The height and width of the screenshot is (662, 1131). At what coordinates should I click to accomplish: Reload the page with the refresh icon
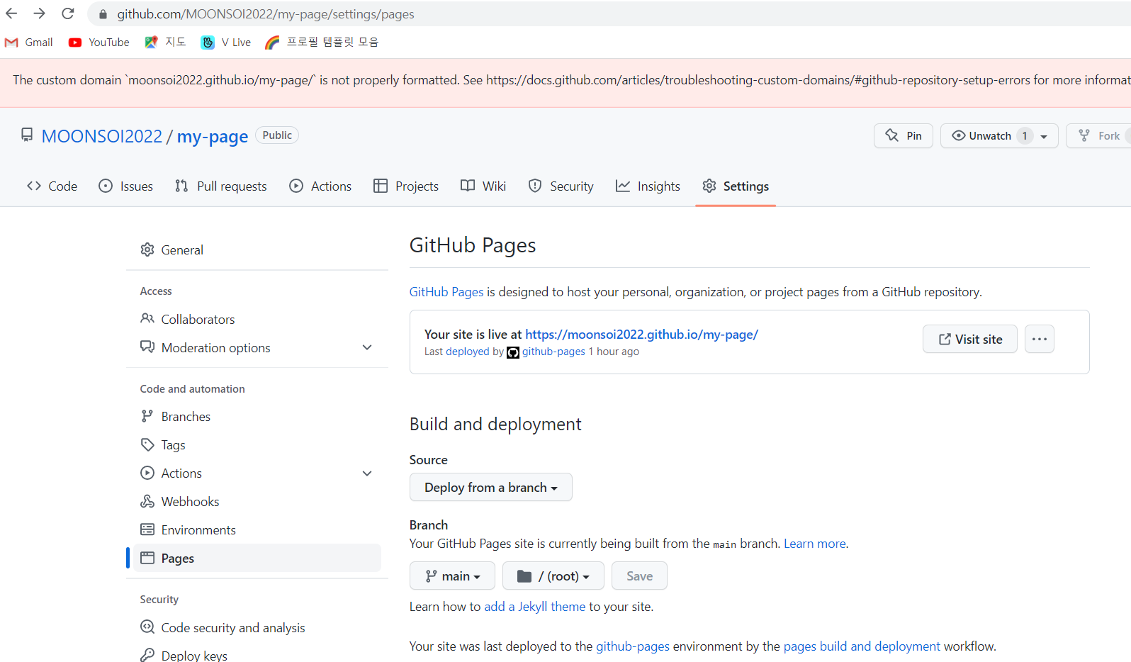tap(68, 13)
